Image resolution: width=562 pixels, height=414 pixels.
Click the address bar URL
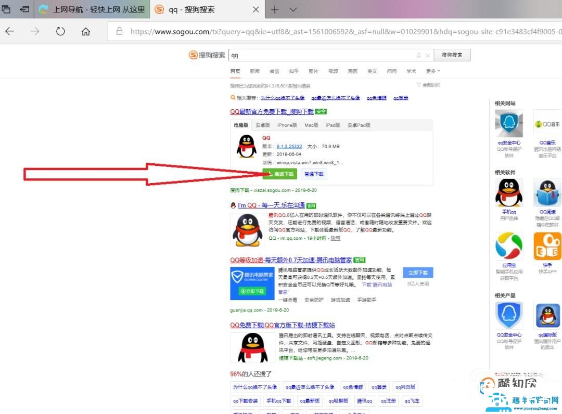345,32
